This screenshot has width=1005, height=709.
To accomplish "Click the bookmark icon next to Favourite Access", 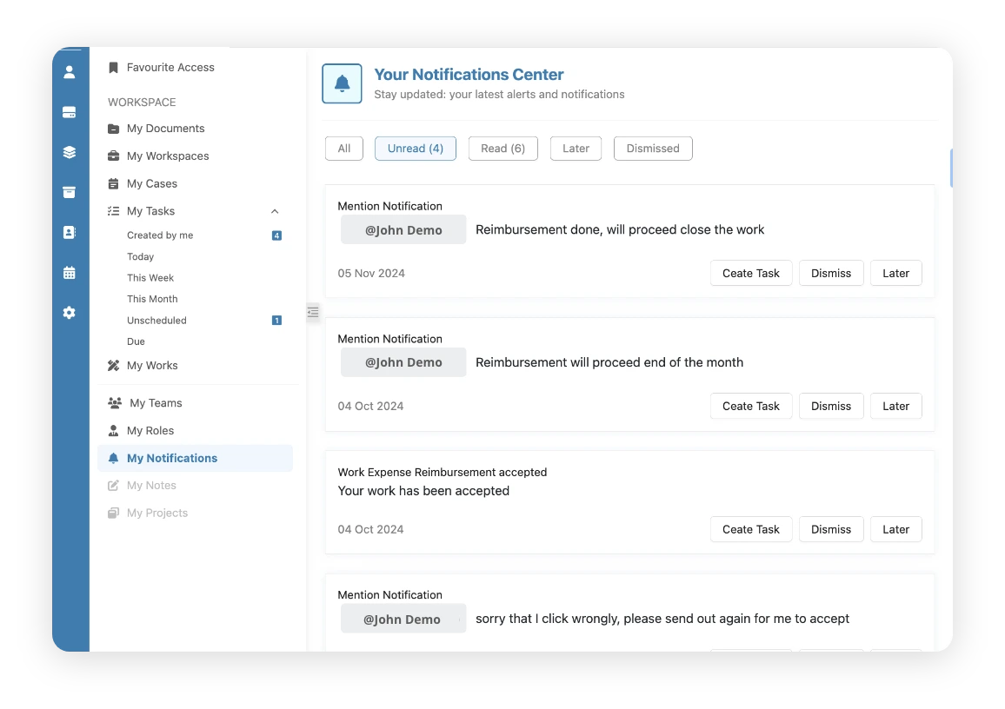I will tap(112, 67).
